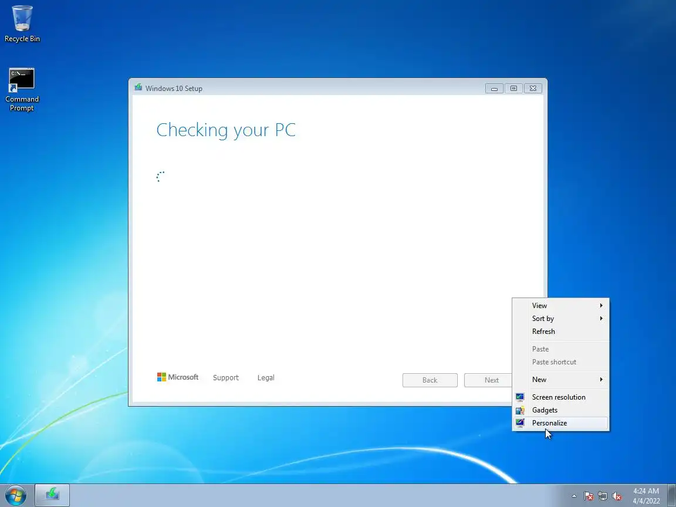Click the network status tray icon

pos(603,496)
